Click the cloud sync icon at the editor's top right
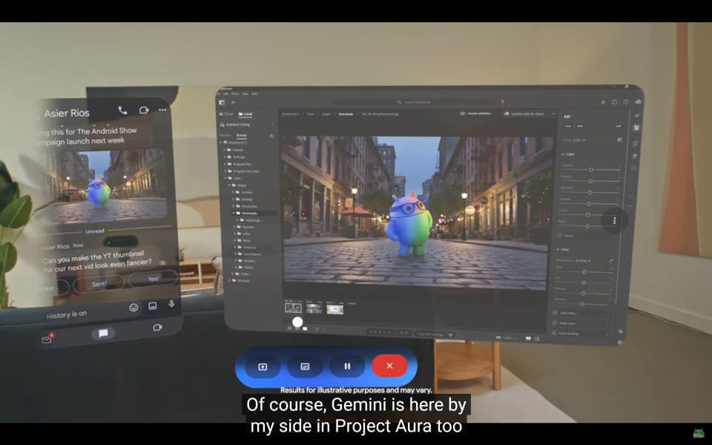 point(638,102)
